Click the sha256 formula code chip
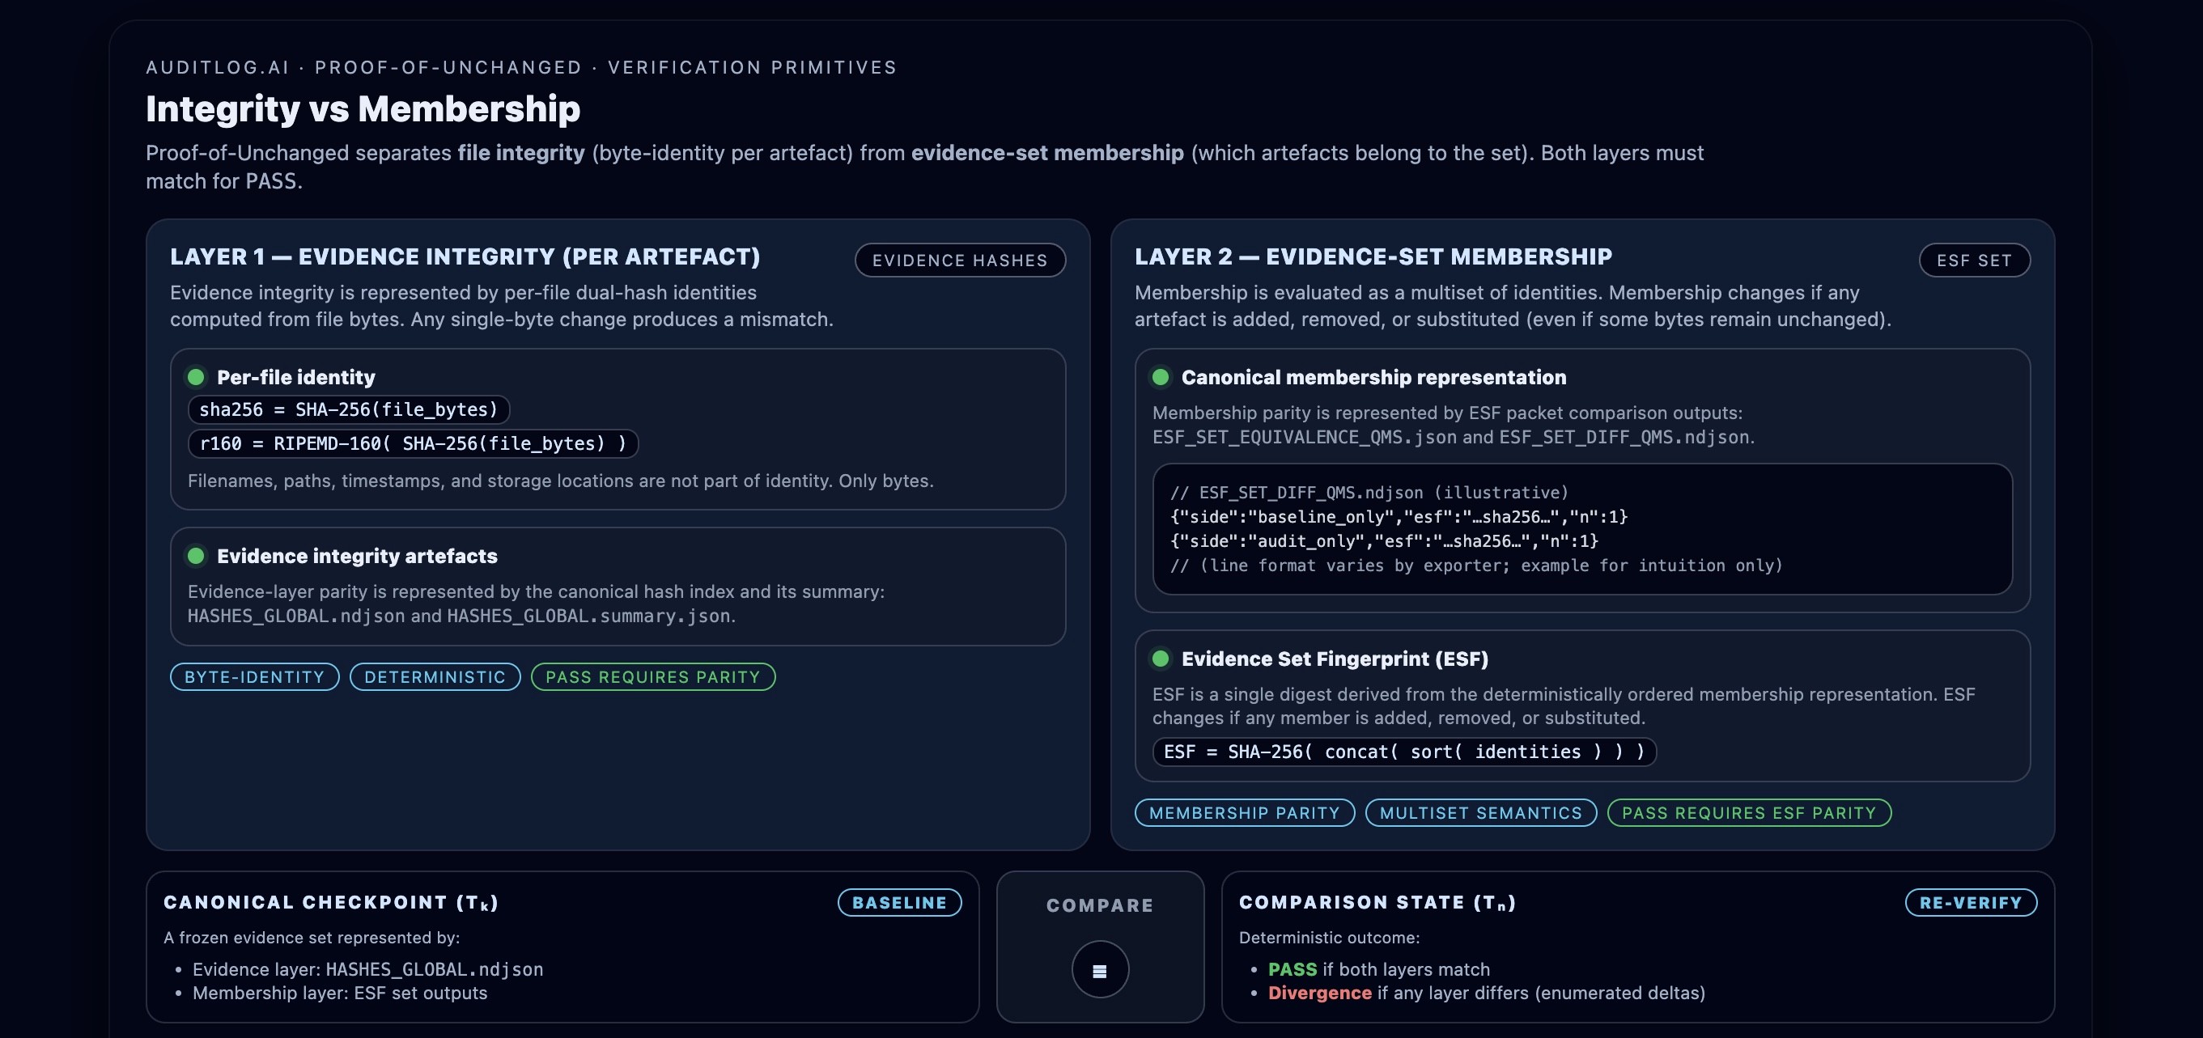2203x1038 pixels. coord(348,409)
